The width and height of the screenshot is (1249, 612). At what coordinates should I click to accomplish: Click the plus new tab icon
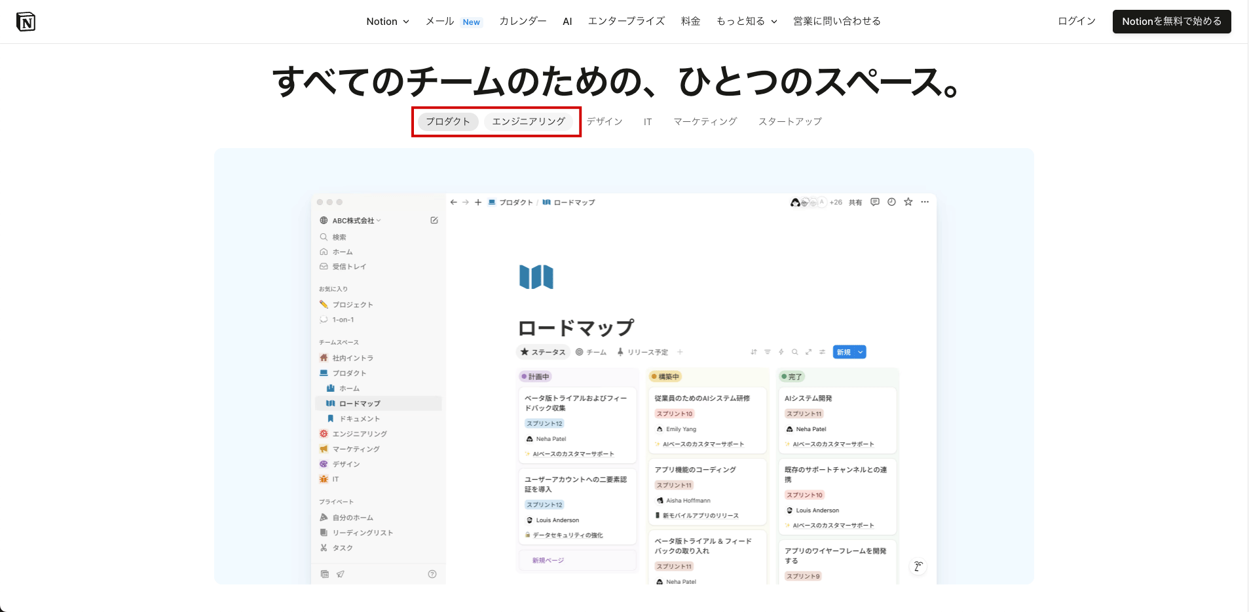(478, 202)
